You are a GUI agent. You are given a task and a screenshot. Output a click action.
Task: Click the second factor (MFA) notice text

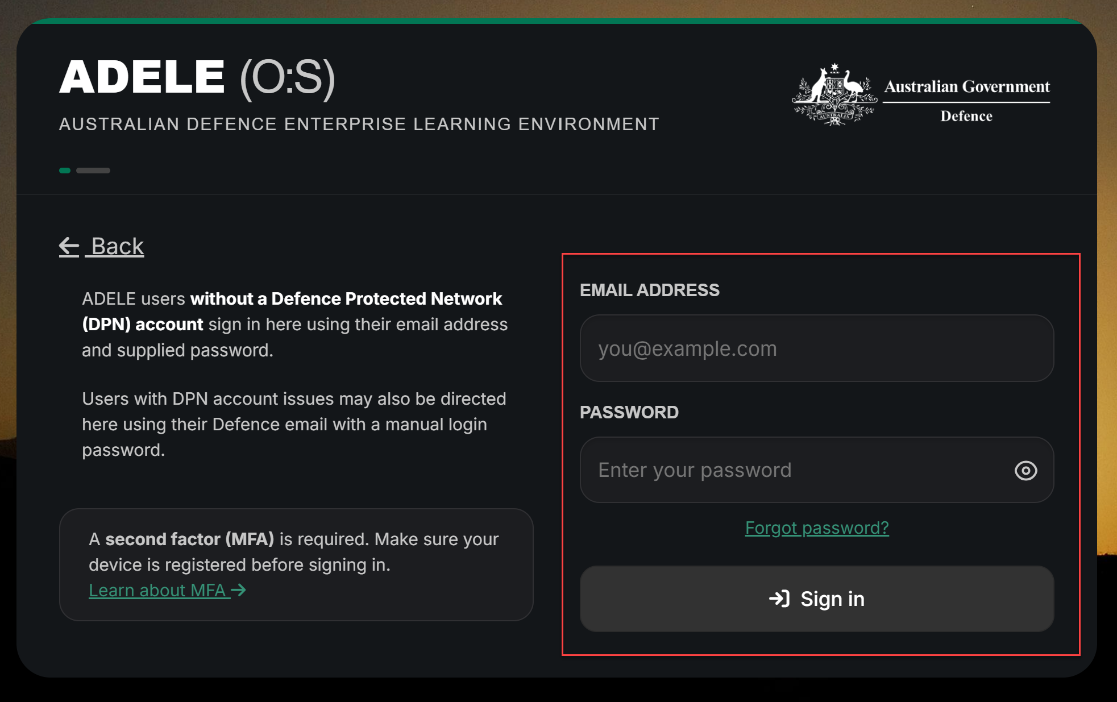[x=293, y=552]
